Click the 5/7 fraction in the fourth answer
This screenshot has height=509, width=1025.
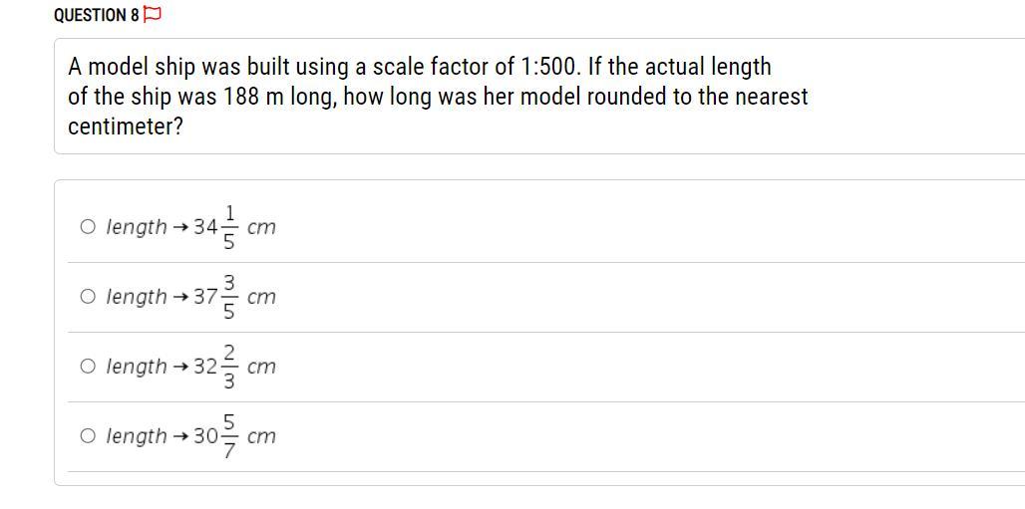click(x=230, y=436)
